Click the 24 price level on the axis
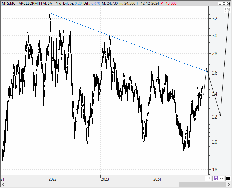232x188 pixels. click(215, 94)
